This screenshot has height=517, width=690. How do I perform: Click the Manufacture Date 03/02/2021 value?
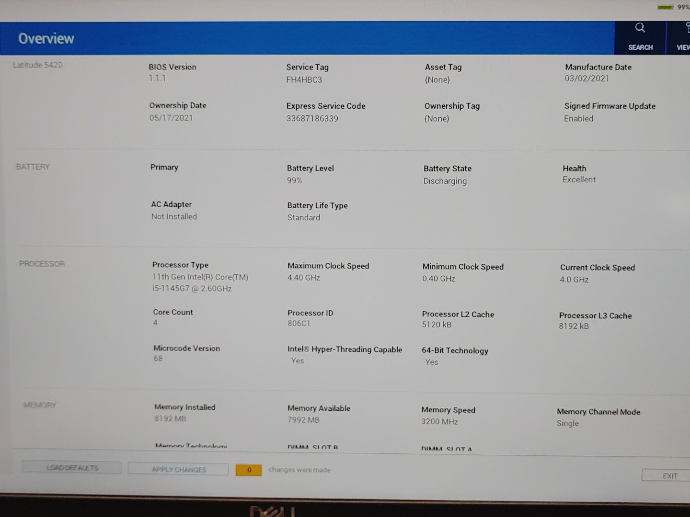[586, 79]
